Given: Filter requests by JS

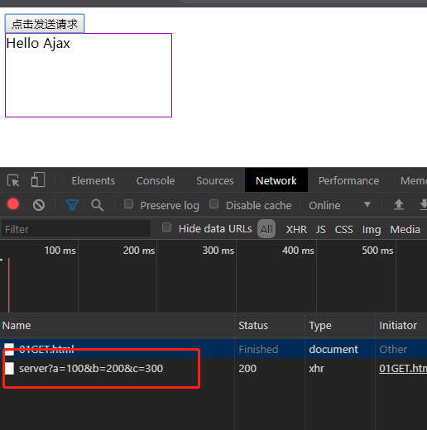Looking at the screenshot, I should click(321, 229).
